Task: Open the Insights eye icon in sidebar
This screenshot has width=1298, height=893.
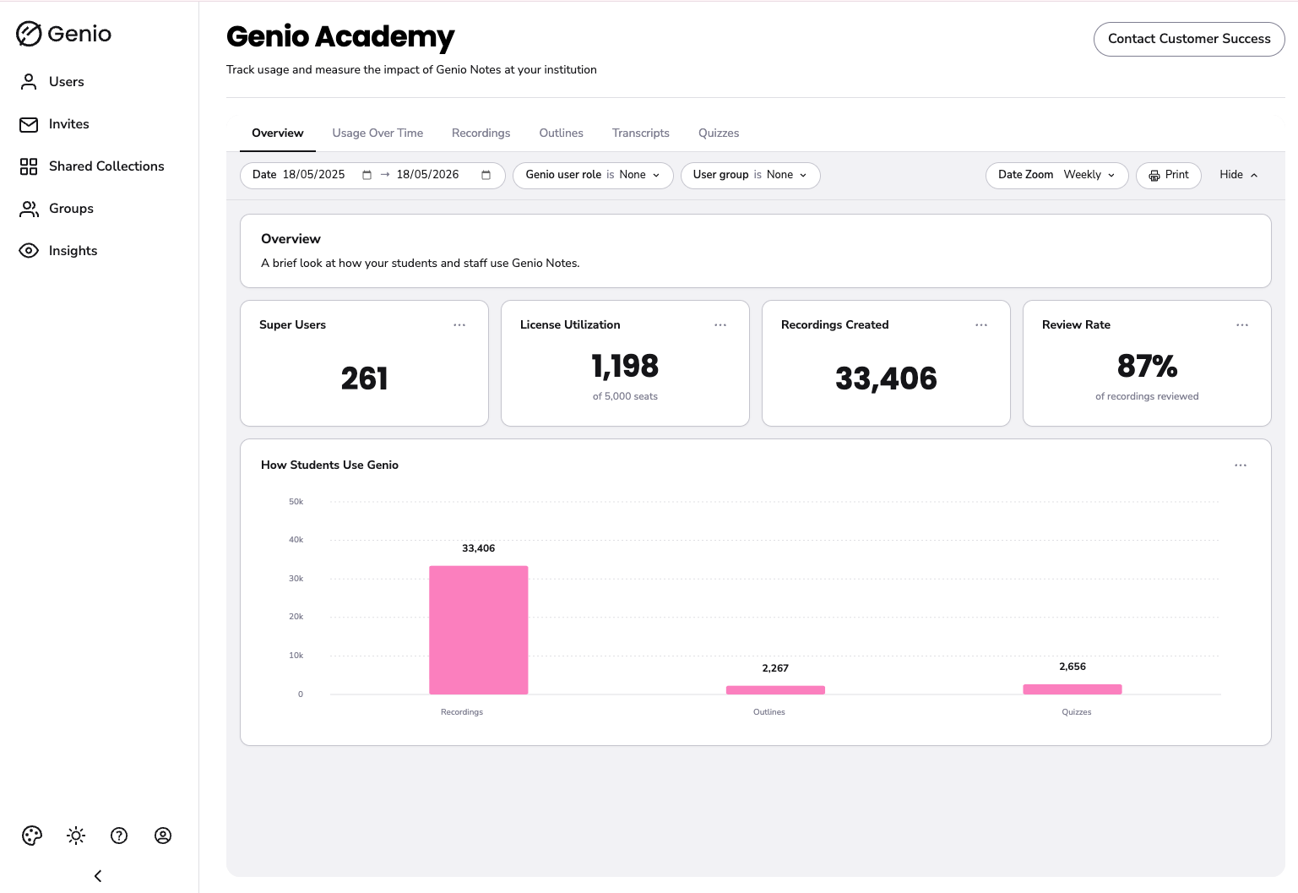Action: pos(29,251)
